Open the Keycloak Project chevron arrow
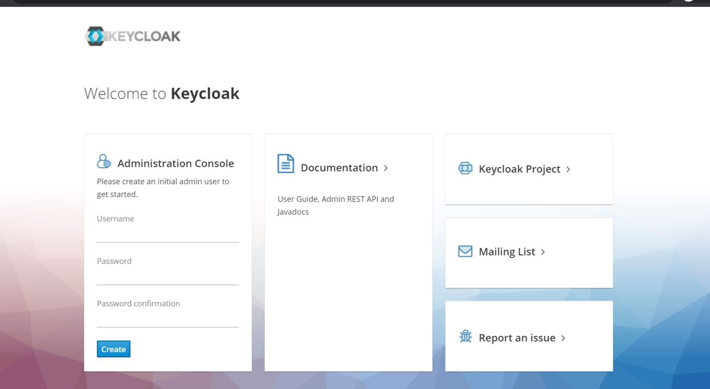This screenshot has width=710, height=389. click(x=569, y=169)
